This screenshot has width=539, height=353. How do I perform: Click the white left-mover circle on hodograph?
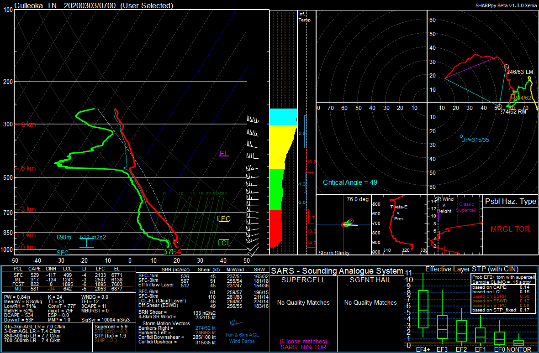click(507, 67)
